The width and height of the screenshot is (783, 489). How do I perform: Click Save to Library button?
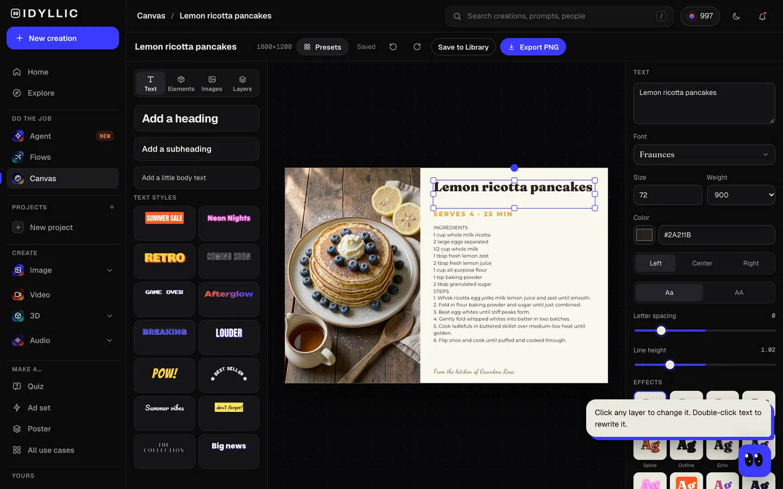pyautogui.click(x=463, y=47)
